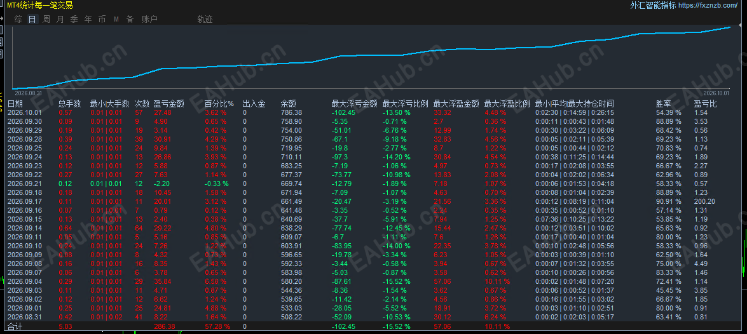Select the 2026.09.14 date cell
This screenshot has width=747, height=334.
click(24, 228)
